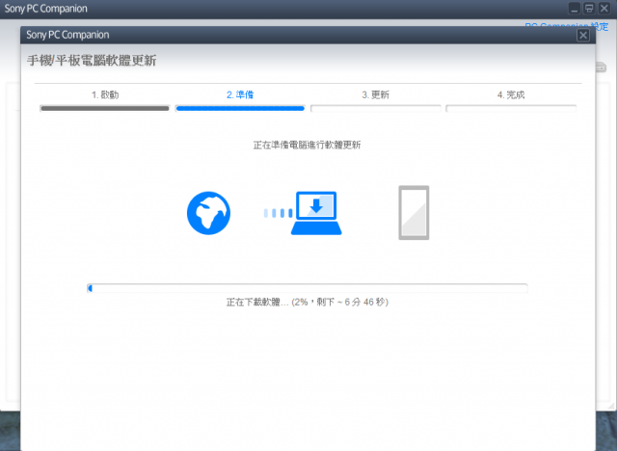Image resolution: width=617 pixels, height=451 pixels.
Task: Select the step '1. 啟動' label
Action: [x=105, y=94]
